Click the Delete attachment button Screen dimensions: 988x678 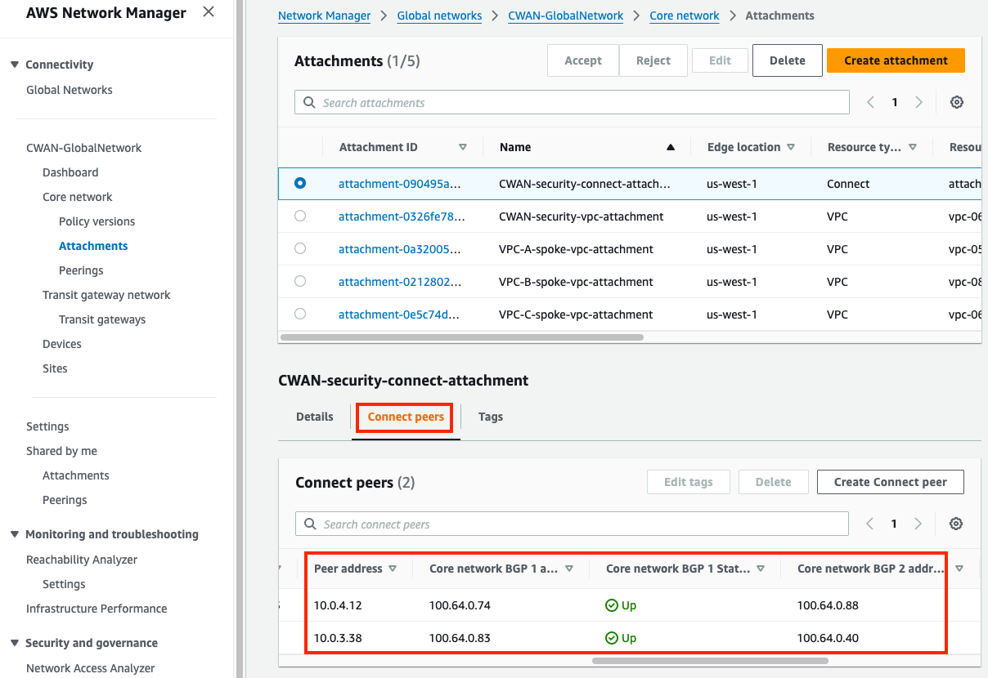(787, 60)
